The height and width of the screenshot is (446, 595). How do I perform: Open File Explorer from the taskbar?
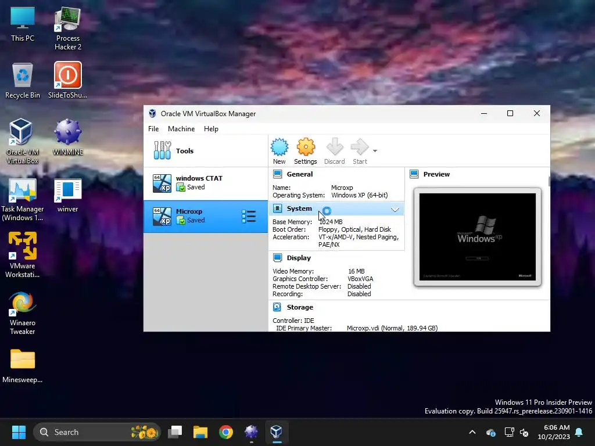[x=200, y=432]
